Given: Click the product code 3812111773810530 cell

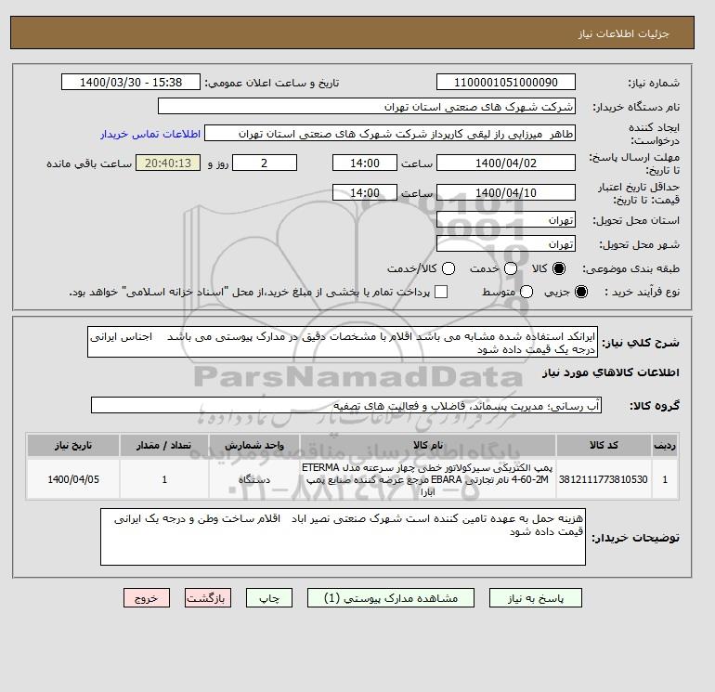Looking at the screenshot, I should click(604, 479).
